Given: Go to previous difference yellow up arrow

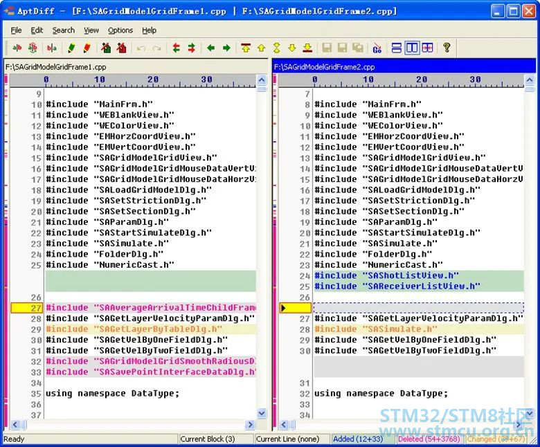Looking at the screenshot, I should [262, 48].
